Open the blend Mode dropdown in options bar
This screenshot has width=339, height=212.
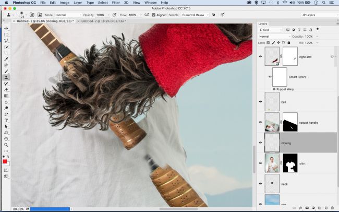point(68,16)
